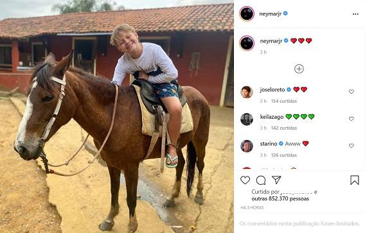Open outras 852.370 pessoas likes list
365x233 pixels.
pyautogui.click(x=280, y=198)
